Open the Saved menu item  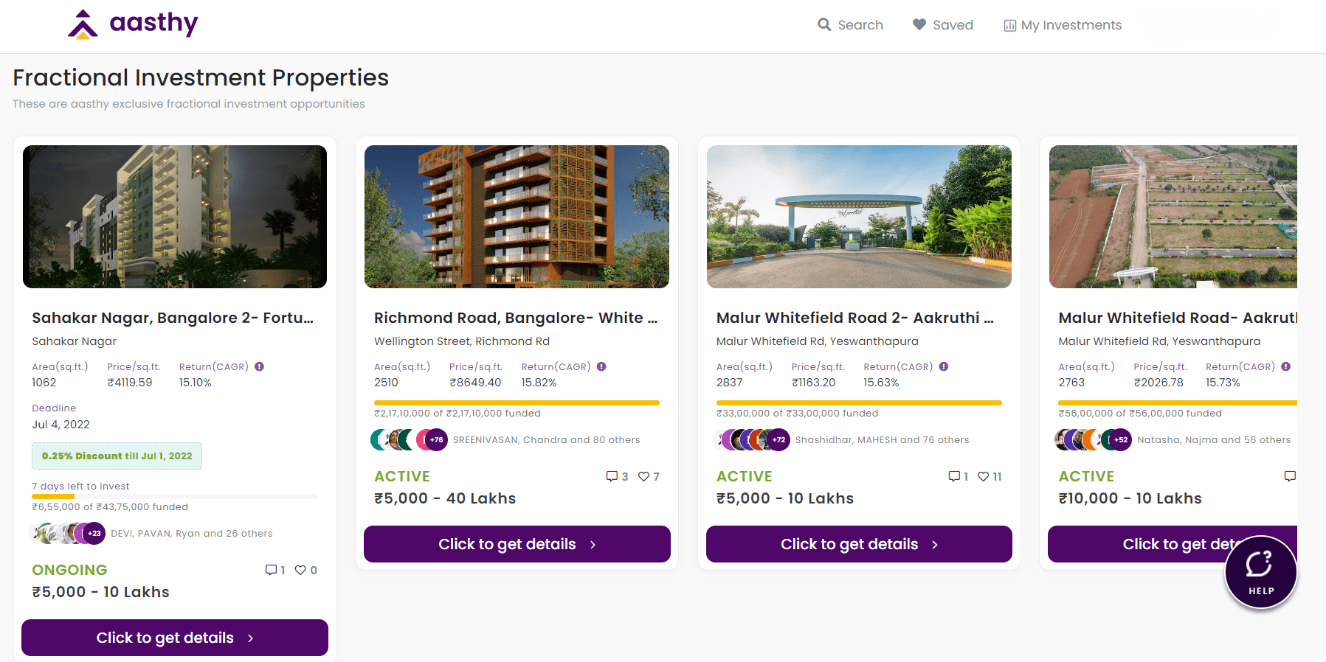(x=943, y=25)
